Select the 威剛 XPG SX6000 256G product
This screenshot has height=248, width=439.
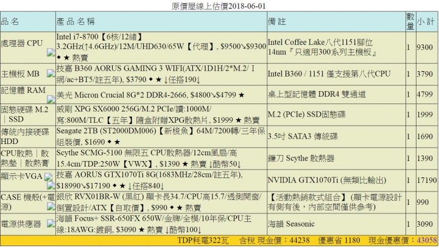[158, 114]
